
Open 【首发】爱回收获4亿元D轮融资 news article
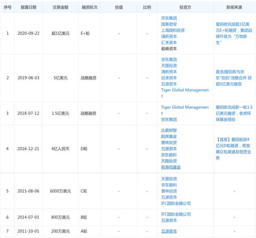(234, 149)
